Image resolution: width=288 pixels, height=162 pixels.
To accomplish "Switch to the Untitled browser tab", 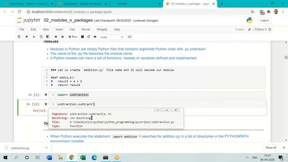I will (x=136, y=4).
